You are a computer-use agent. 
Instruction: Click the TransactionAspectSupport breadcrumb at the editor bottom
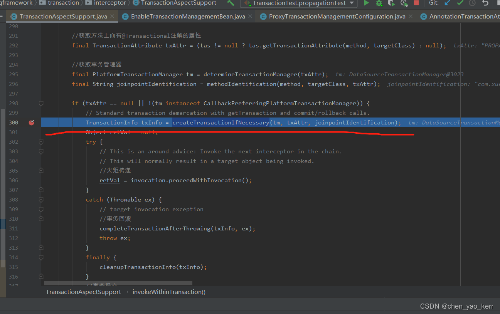coord(83,292)
